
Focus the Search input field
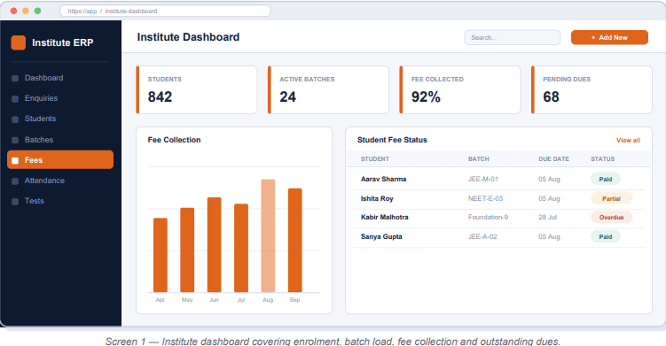coord(513,37)
